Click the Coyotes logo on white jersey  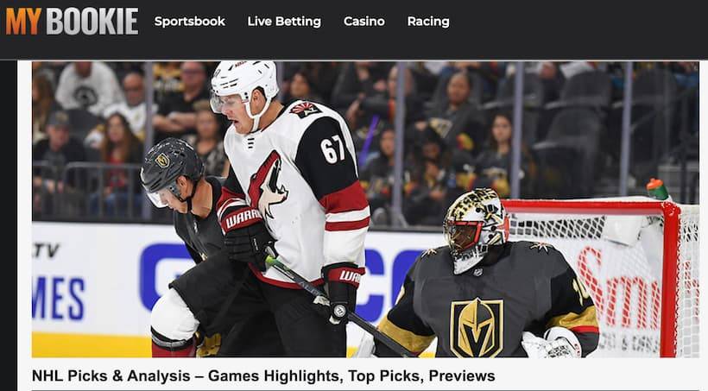[x=268, y=185]
